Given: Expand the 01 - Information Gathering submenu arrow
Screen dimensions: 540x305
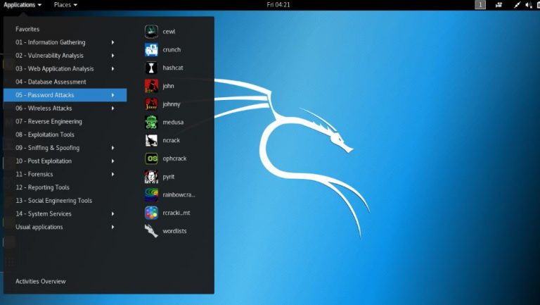Looking at the screenshot, I should click(x=112, y=42).
